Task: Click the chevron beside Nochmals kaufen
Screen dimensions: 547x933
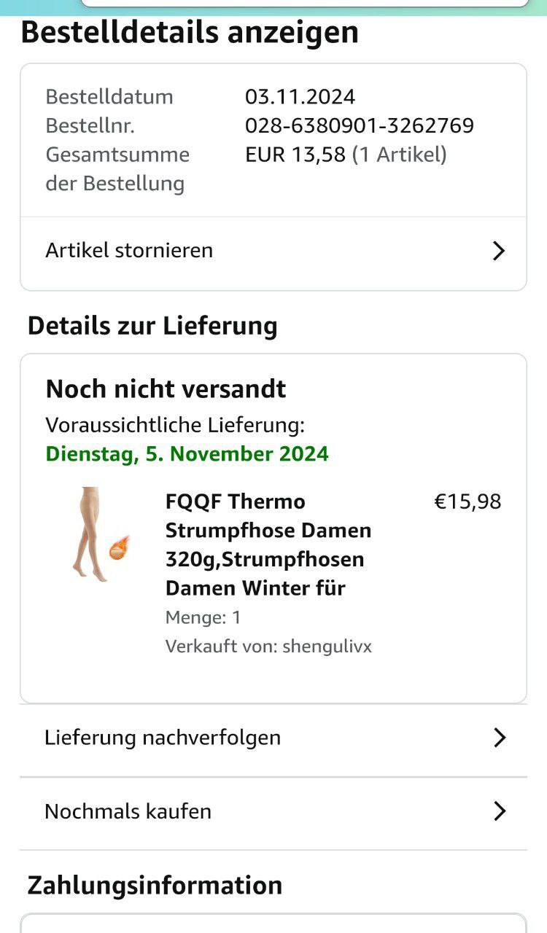Action: 500,811
